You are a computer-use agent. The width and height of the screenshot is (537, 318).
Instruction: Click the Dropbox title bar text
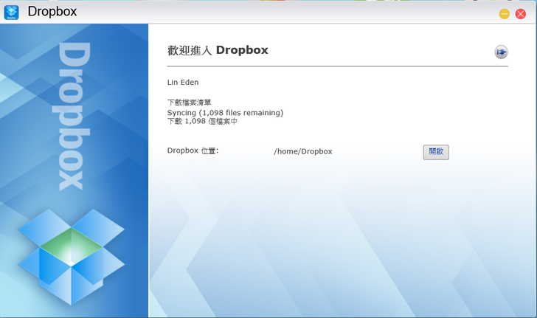(x=52, y=12)
